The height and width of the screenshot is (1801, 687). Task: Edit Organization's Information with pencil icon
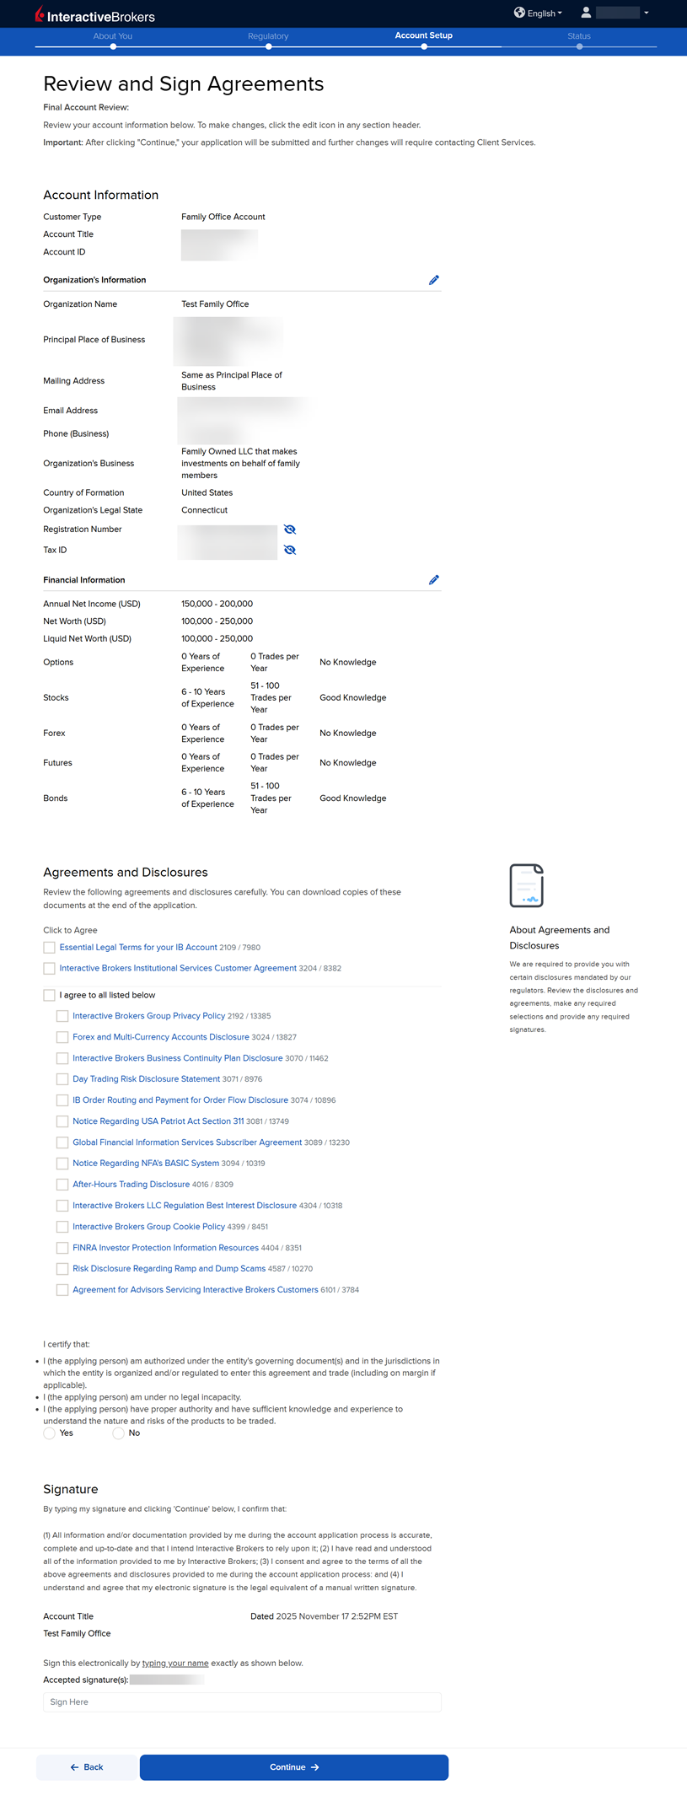(433, 280)
